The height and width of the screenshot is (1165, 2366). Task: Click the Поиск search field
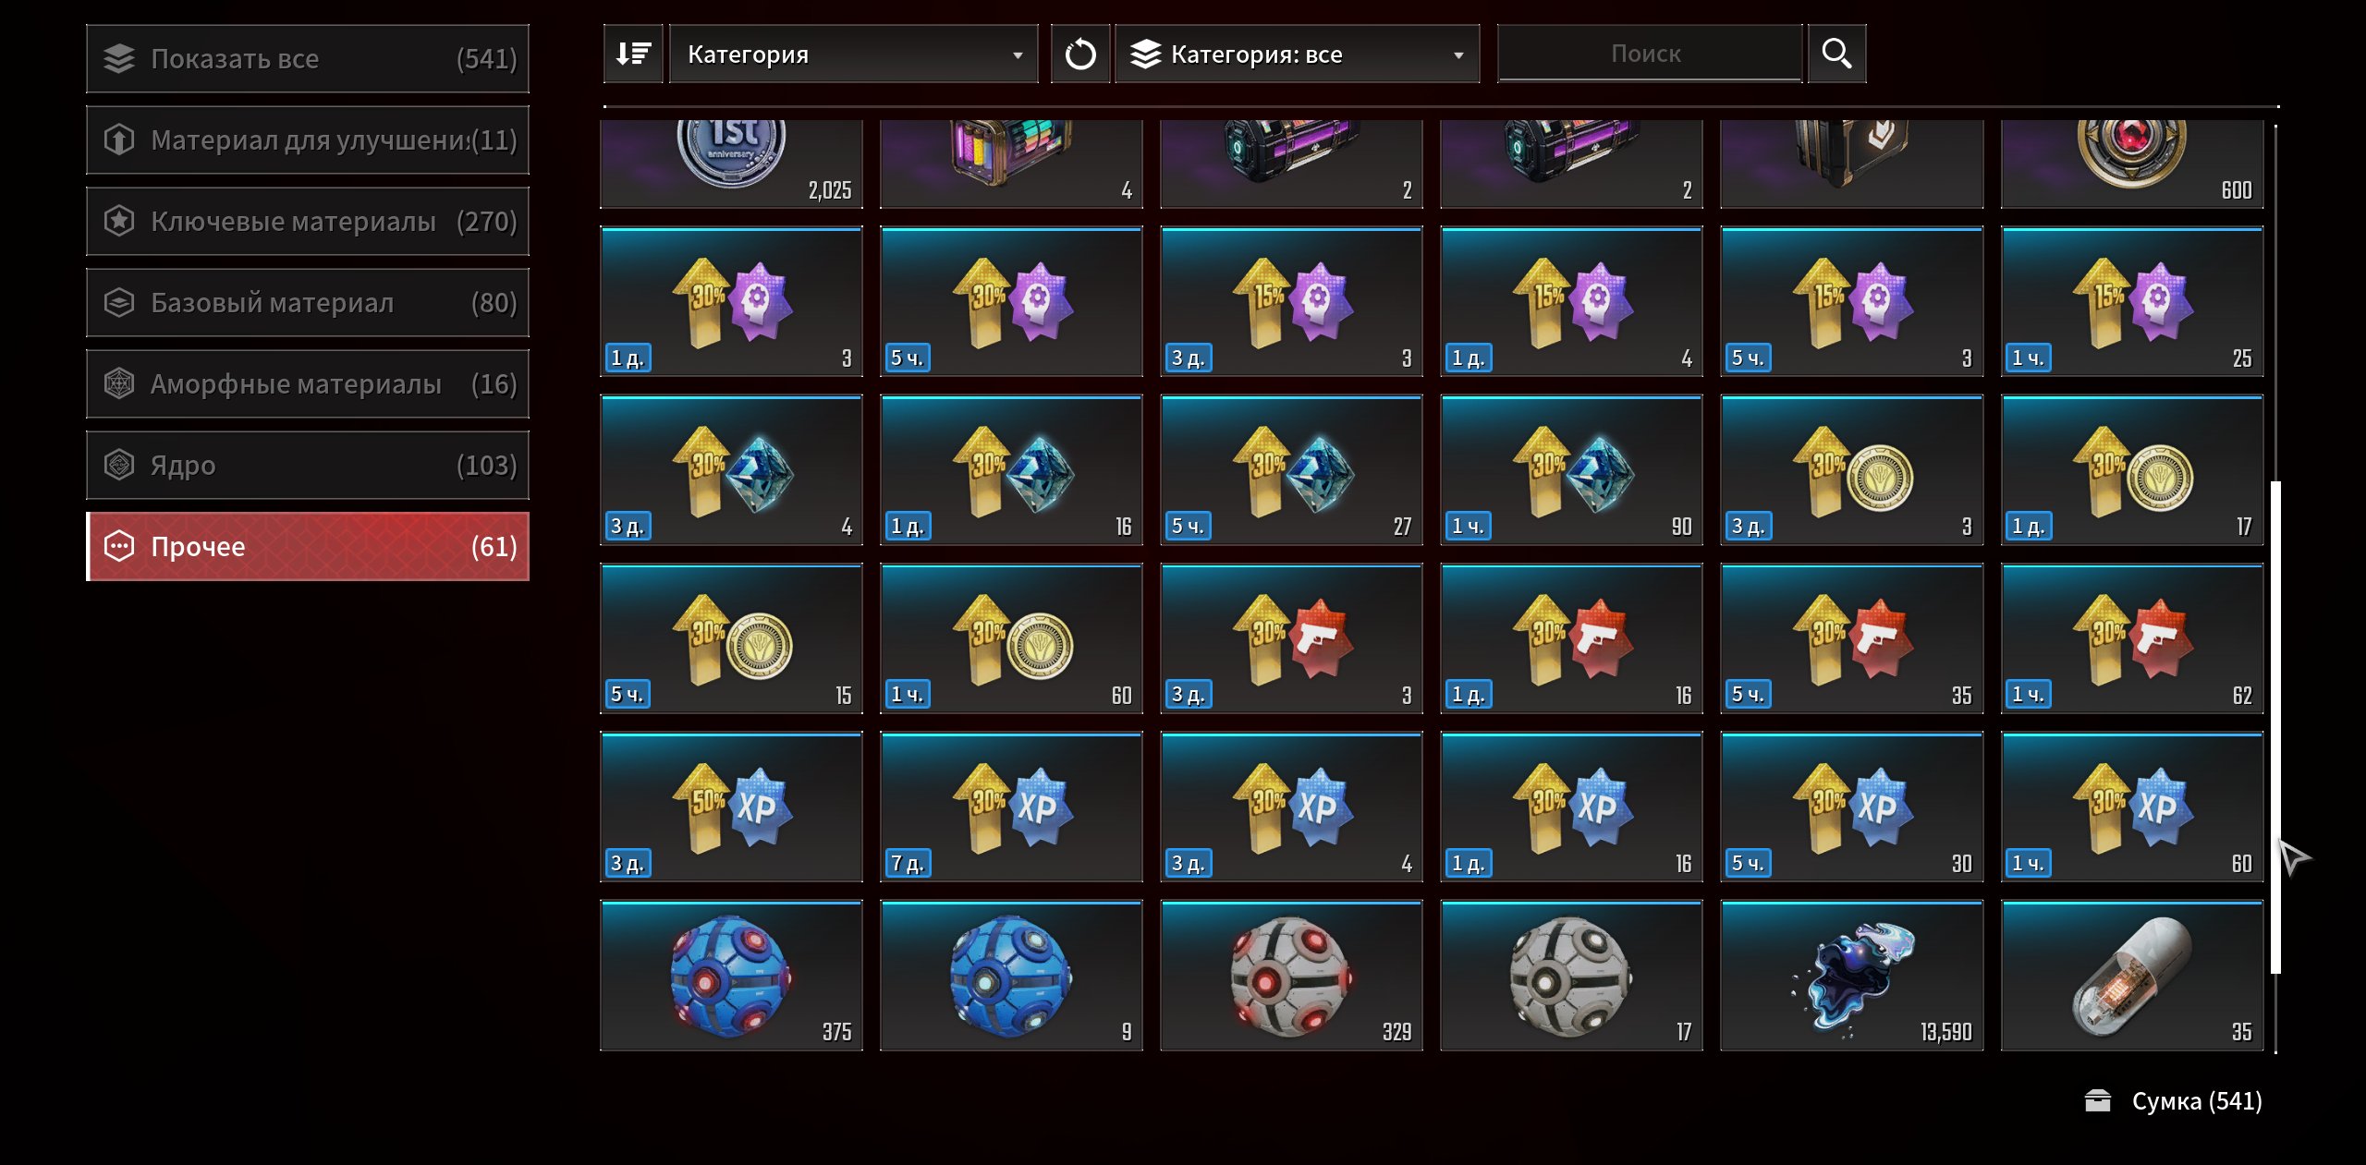click(x=1650, y=55)
